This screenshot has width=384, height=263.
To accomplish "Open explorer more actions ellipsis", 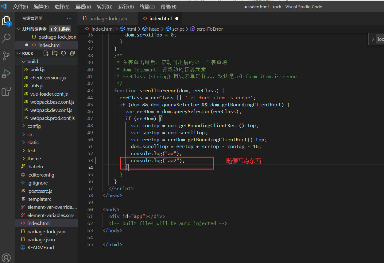I will (69, 18).
